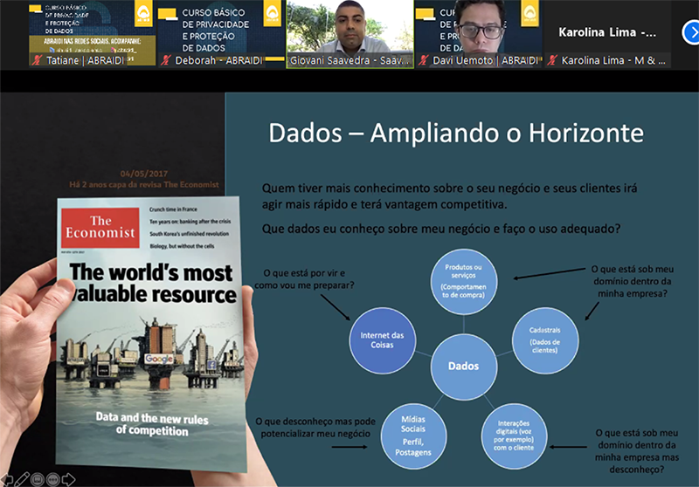Click Karolina Lima's muted microphone icon
The height and width of the screenshot is (487, 699).
pyautogui.click(x=553, y=60)
